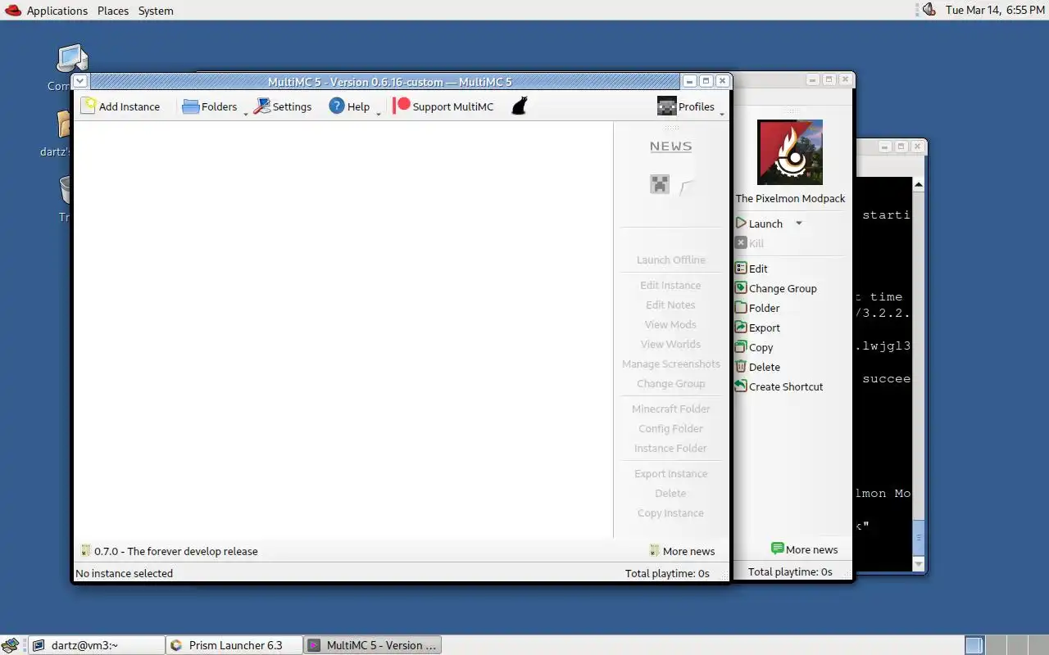Click Total playtime in Prism status bar
Viewport: 1049px width, 655px height.
790,571
